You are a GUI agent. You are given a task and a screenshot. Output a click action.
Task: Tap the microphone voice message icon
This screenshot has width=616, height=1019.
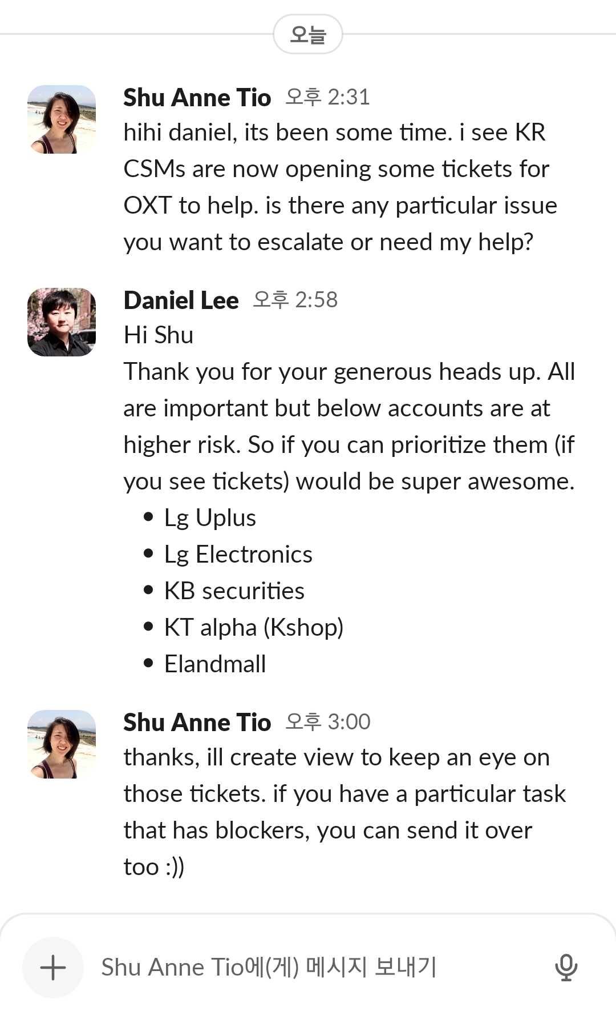click(x=566, y=968)
